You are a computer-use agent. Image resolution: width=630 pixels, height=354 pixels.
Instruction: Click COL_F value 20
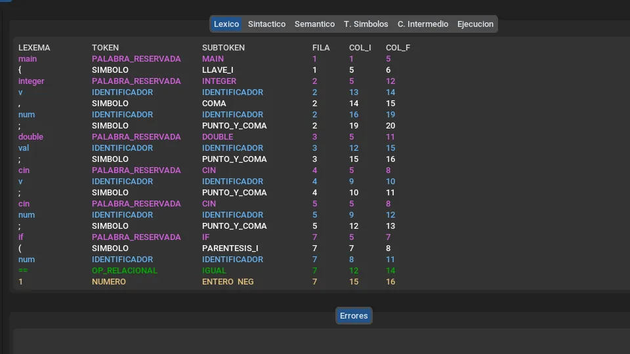[x=390, y=126]
